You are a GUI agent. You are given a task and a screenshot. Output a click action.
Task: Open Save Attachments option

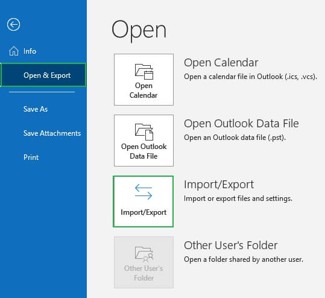[x=52, y=133]
